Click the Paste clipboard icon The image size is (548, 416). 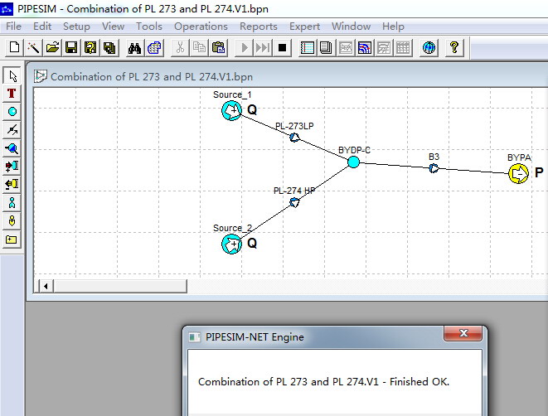(x=218, y=47)
